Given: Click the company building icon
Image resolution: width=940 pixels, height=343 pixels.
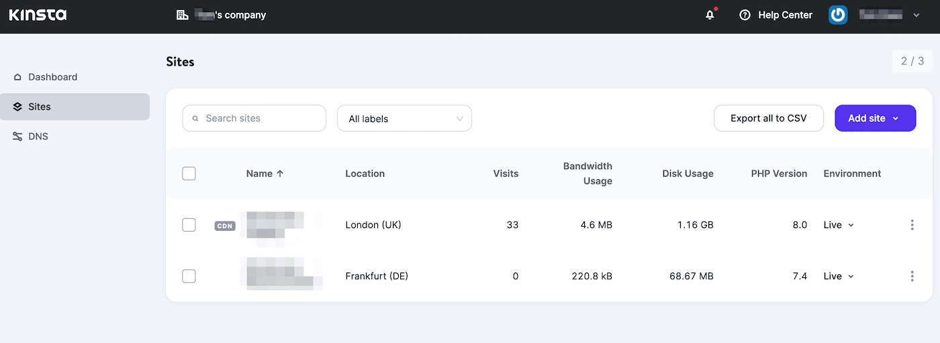Looking at the screenshot, I should (x=182, y=15).
